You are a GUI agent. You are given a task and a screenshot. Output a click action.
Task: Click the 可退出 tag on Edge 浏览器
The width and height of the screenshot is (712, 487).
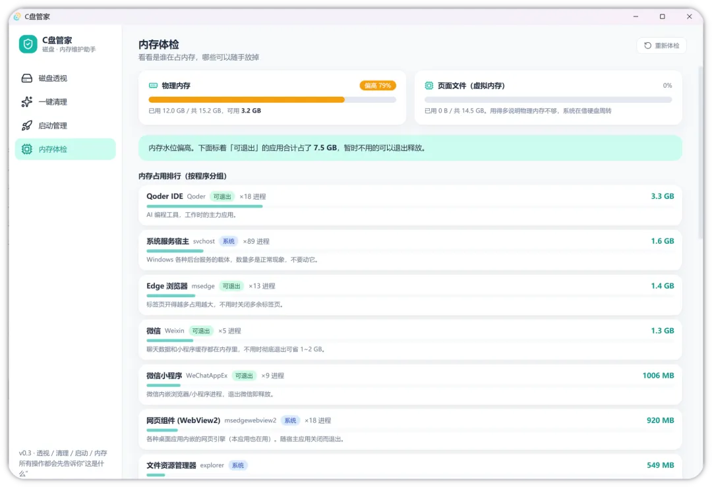click(x=231, y=286)
